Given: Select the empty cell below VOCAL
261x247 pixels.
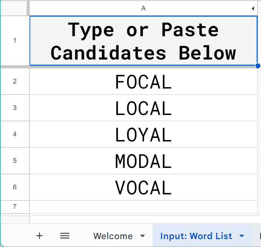Looking at the screenshot, I should click(x=143, y=207).
